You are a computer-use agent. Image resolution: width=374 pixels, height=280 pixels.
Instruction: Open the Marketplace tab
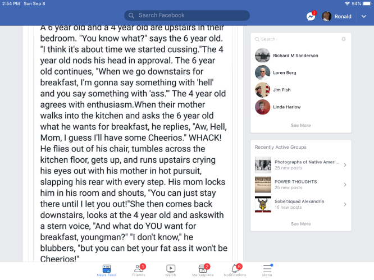coord(203,270)
